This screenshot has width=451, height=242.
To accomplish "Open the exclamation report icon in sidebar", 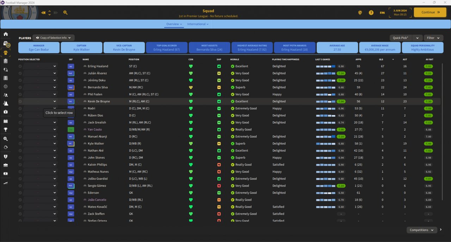I will pyautogui.click(x=6, y=78).
